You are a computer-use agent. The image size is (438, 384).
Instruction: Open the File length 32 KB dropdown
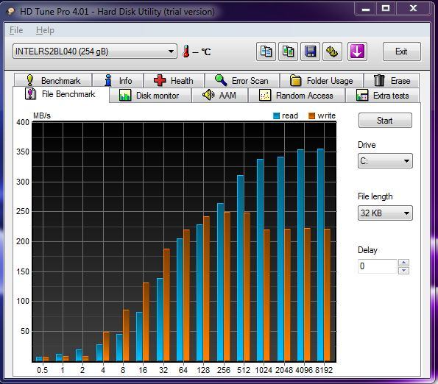385,213
